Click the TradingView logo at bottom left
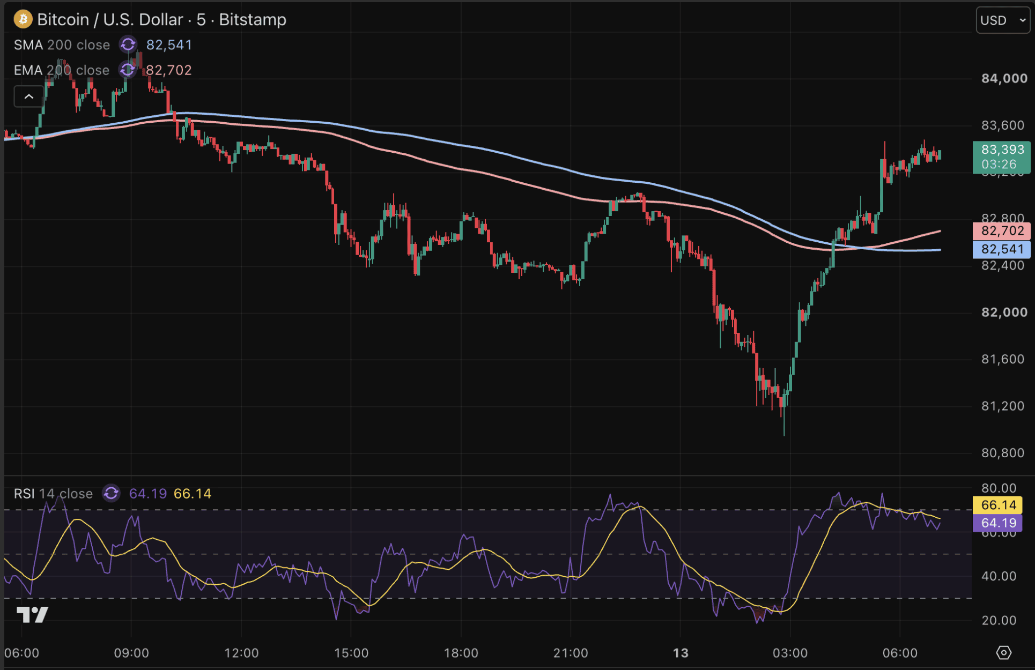Image resolution: width=1035 pixels, height=670 pixels. click(32, 614)
